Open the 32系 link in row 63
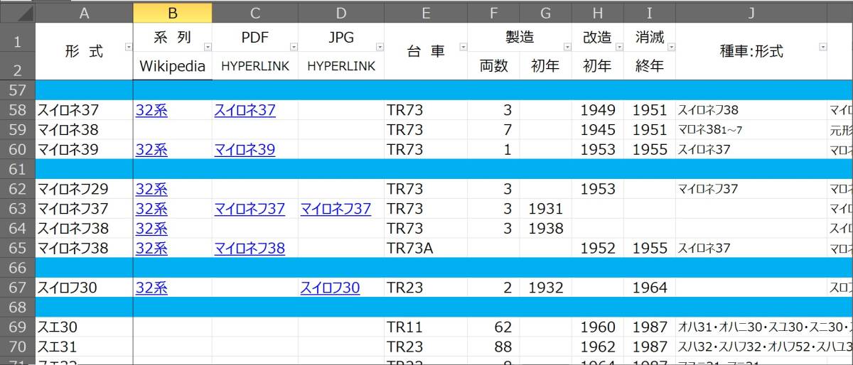 point(151,209)
